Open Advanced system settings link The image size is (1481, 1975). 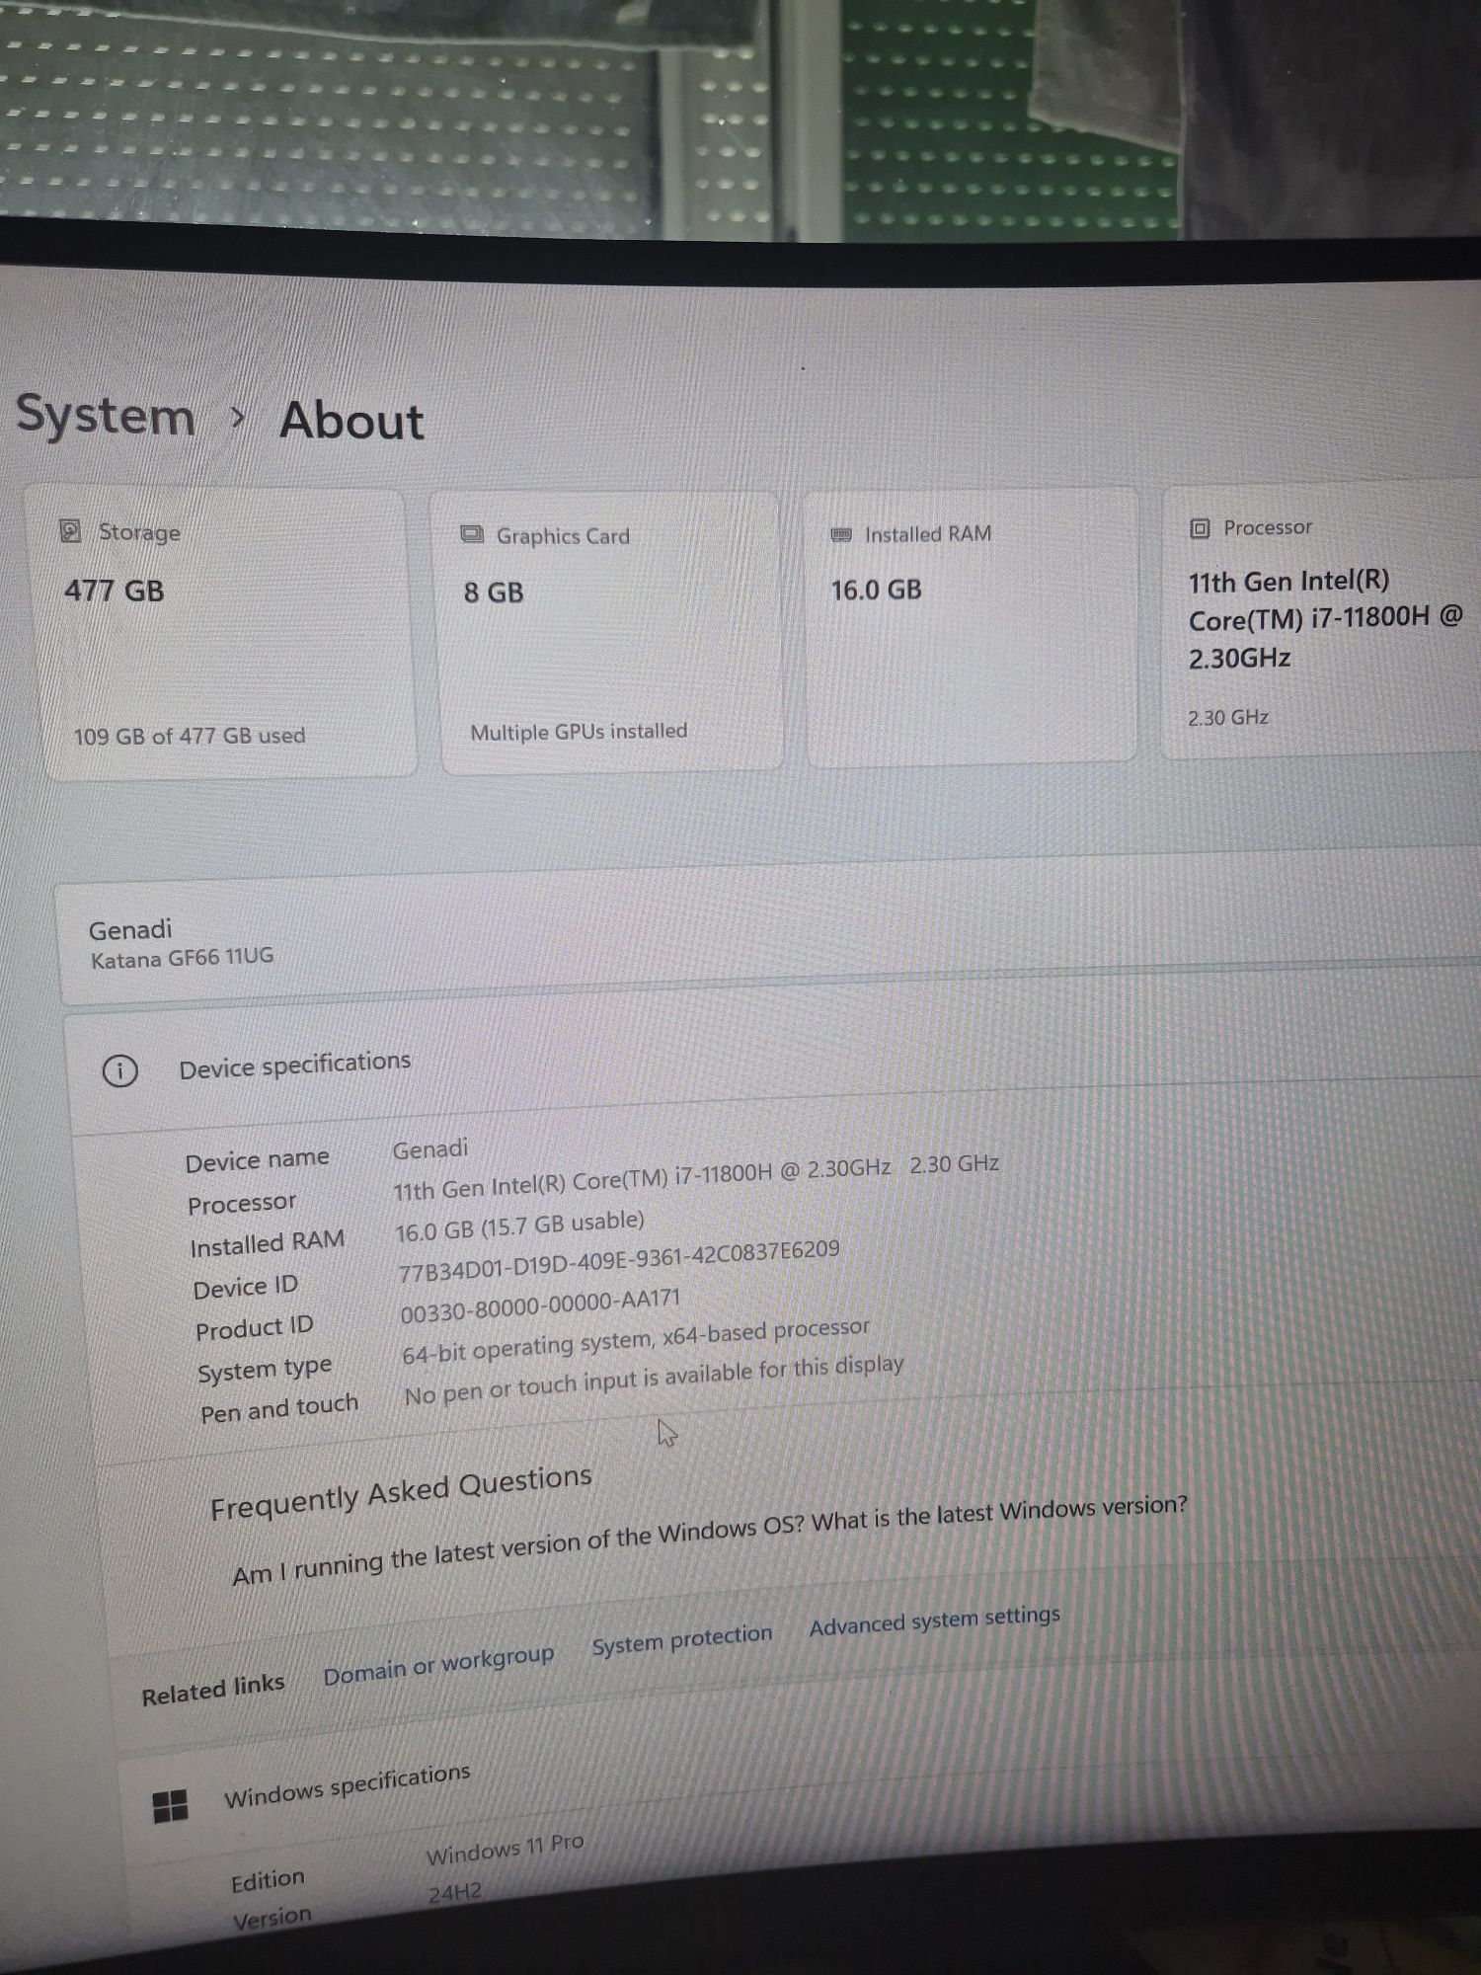pyautogui.click(x=935, y=1619)
